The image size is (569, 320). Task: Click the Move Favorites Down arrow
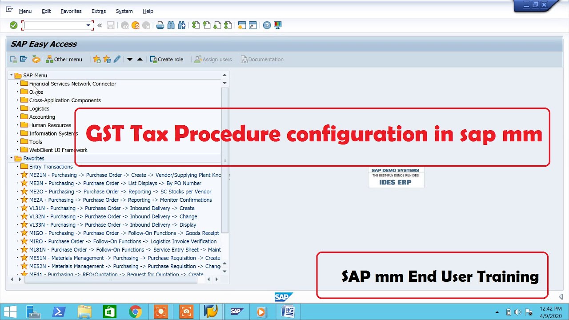(129, 59)
